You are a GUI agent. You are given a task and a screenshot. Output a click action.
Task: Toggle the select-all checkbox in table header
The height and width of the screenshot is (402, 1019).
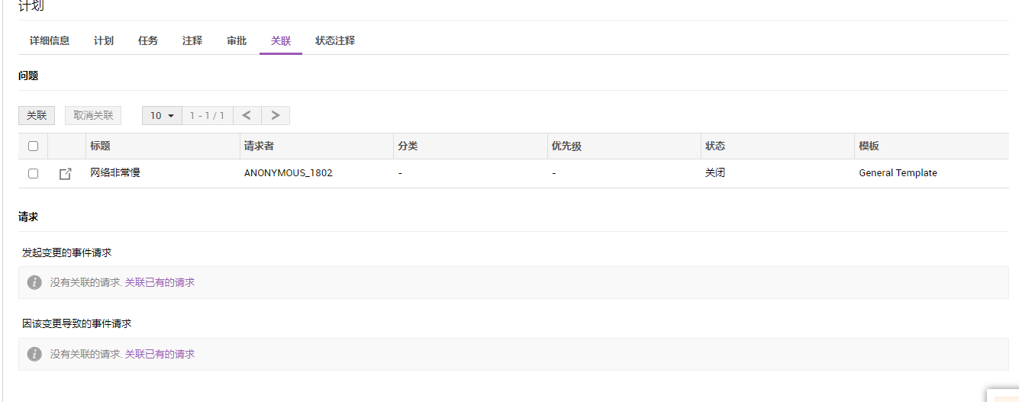click(x=33, y=146)
